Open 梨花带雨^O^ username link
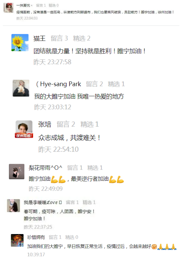The width and height of the screenshot is (181, 262). [x=45, y=168]
